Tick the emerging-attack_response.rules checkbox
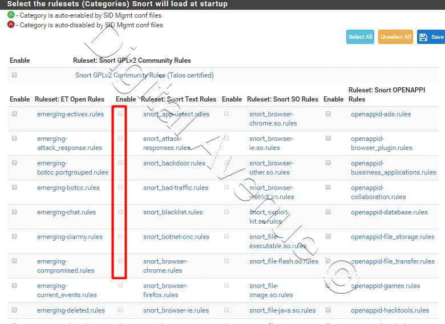 pos(14,138)
